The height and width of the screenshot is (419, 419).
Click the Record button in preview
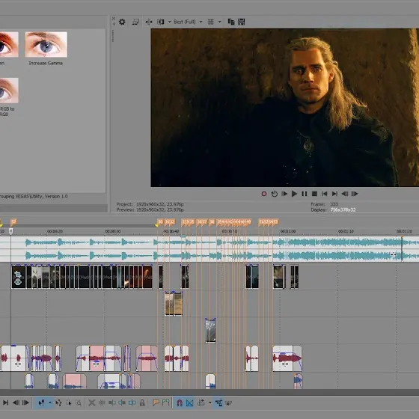(x=264, y=194)
